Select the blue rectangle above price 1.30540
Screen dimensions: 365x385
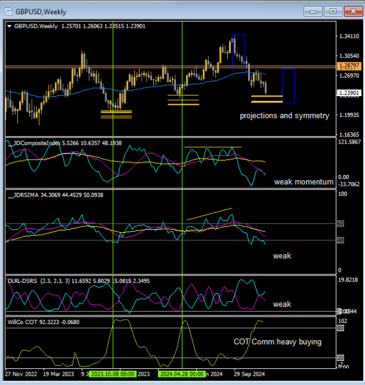(x=238, y=52)
